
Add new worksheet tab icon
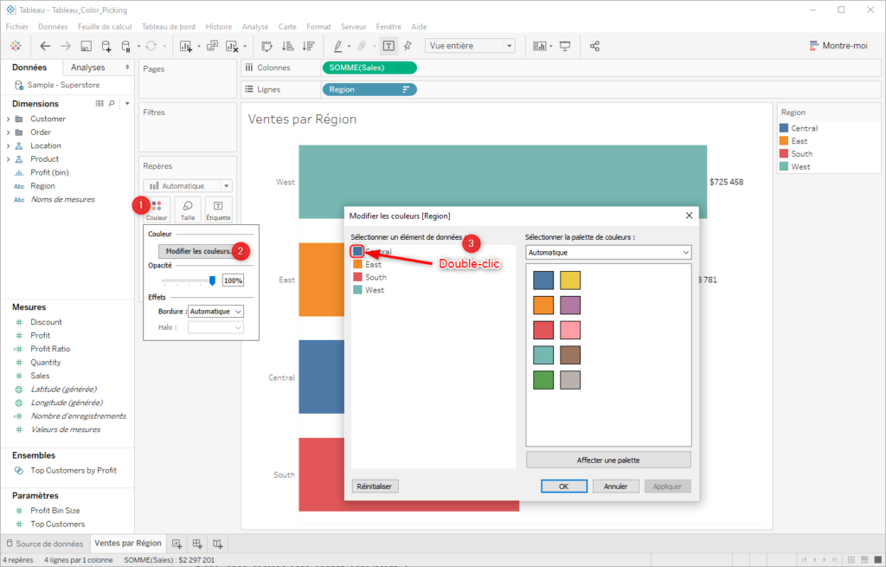click(177, 544)
